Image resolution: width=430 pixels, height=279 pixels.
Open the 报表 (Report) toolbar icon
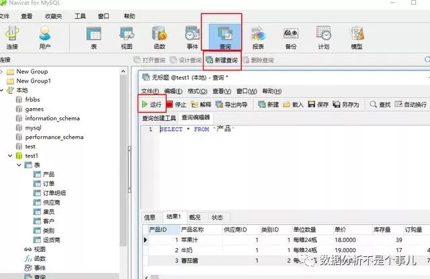pos(257,36)
